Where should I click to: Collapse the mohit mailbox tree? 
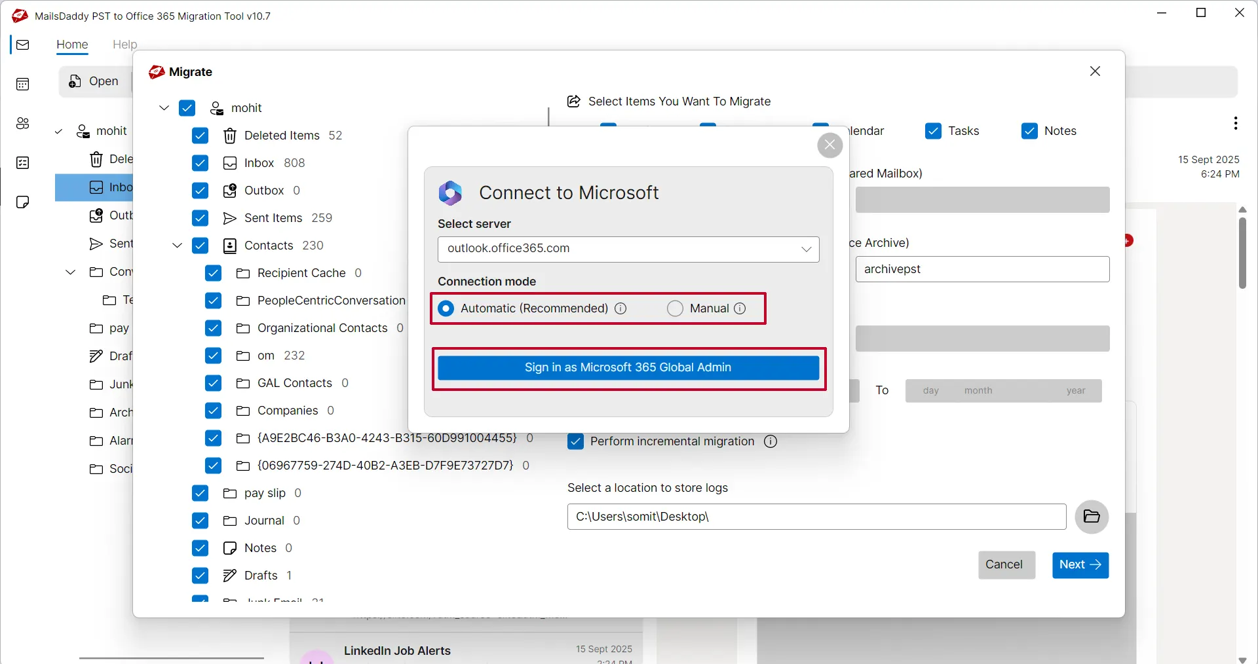(163, 108)
